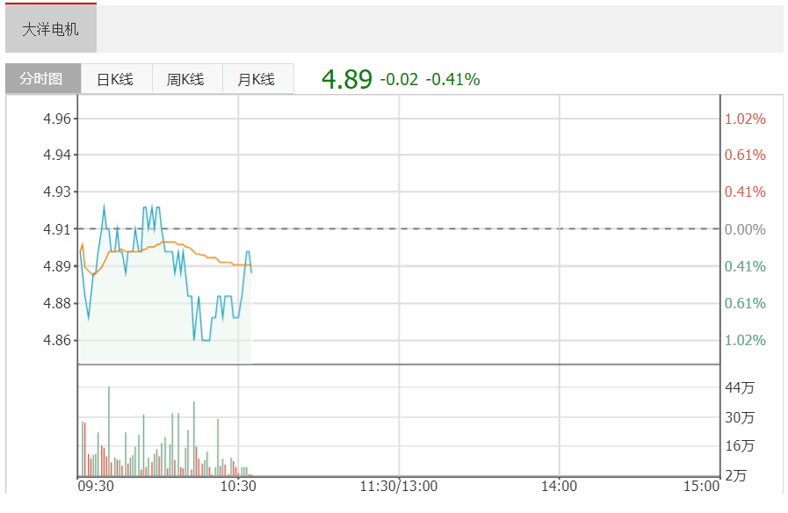Open the 周K线 weekly chart tab
The width and height of the screenshot is (788, 513).
[x=187, y=79]
